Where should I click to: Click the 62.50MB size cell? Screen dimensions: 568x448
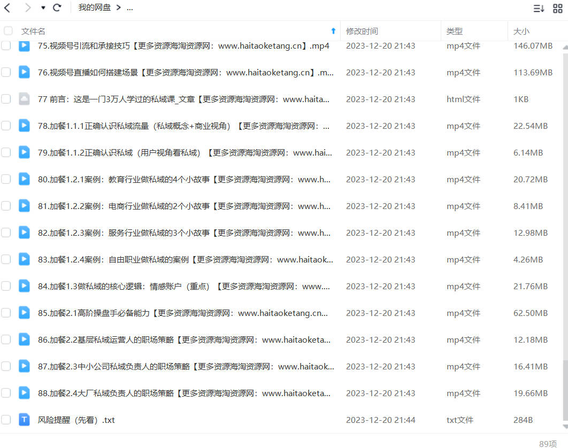[x=531, y=313]
